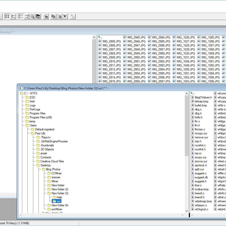Select the Users folder in tree
226x226 pixels.
click(x=33, y=125)
